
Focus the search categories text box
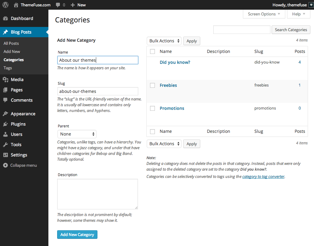(x=242, y=30)
